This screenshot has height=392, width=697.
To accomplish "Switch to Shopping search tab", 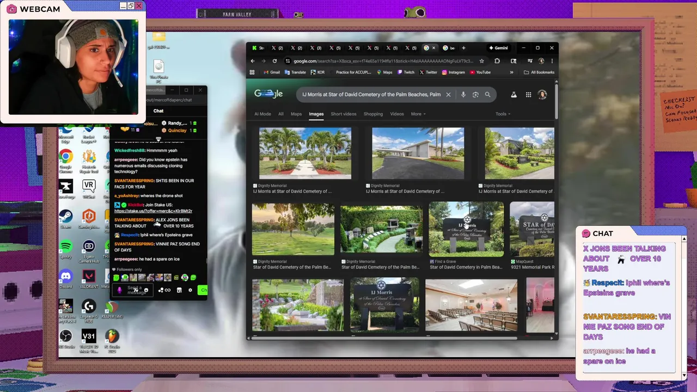I will (373, 114).
